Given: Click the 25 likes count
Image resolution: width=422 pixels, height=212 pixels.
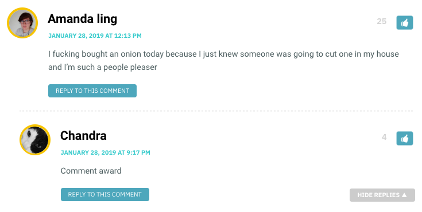Looking at the screenshot, I should [x=382, y=21].
